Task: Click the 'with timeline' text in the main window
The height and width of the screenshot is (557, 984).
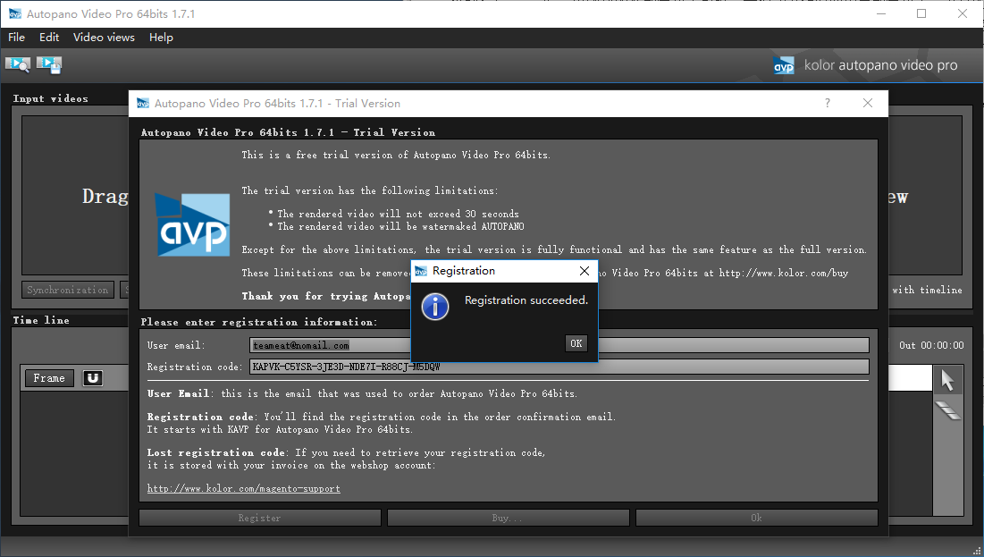Action: tap(927, 290)
